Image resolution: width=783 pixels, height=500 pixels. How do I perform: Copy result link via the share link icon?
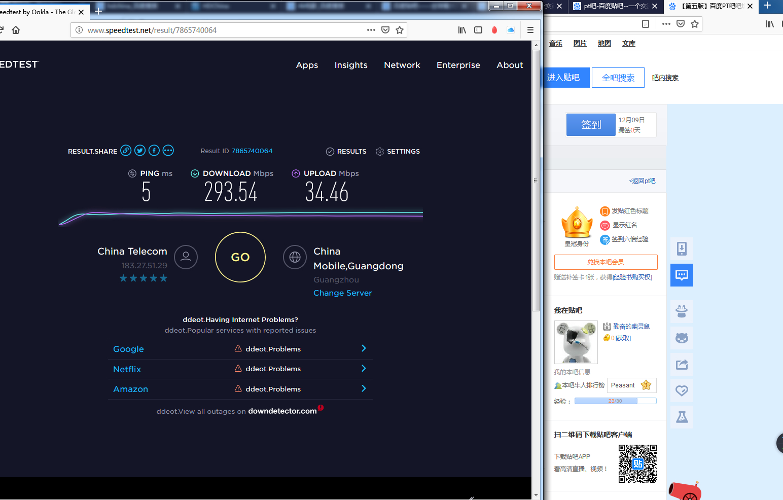(x=126, y=151)
